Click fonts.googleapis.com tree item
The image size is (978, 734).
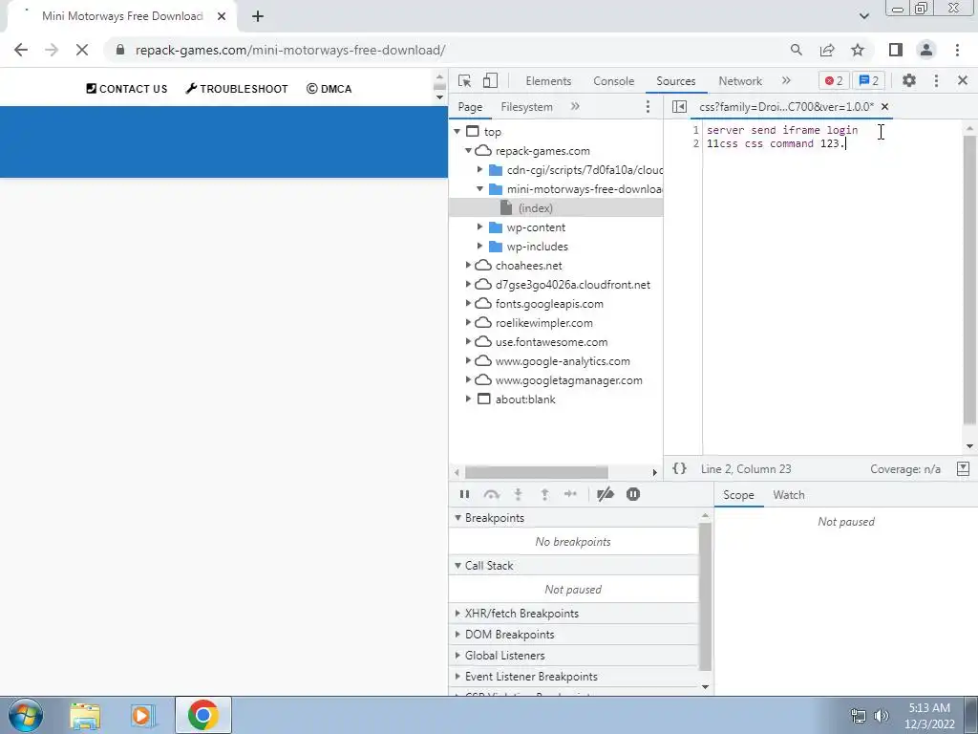tap(549, 304)
